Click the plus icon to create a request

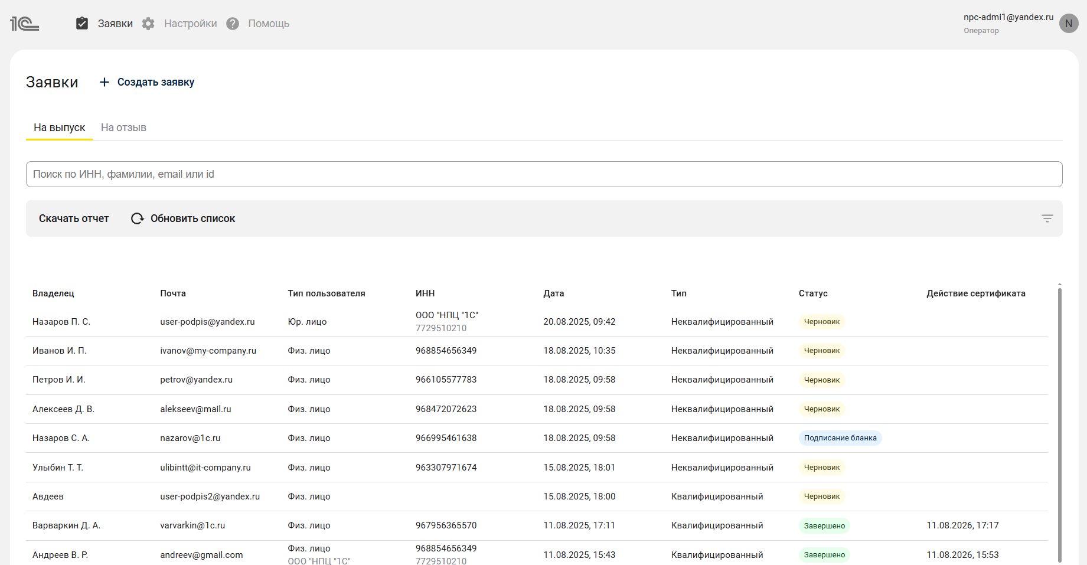(x=105, y=82)
